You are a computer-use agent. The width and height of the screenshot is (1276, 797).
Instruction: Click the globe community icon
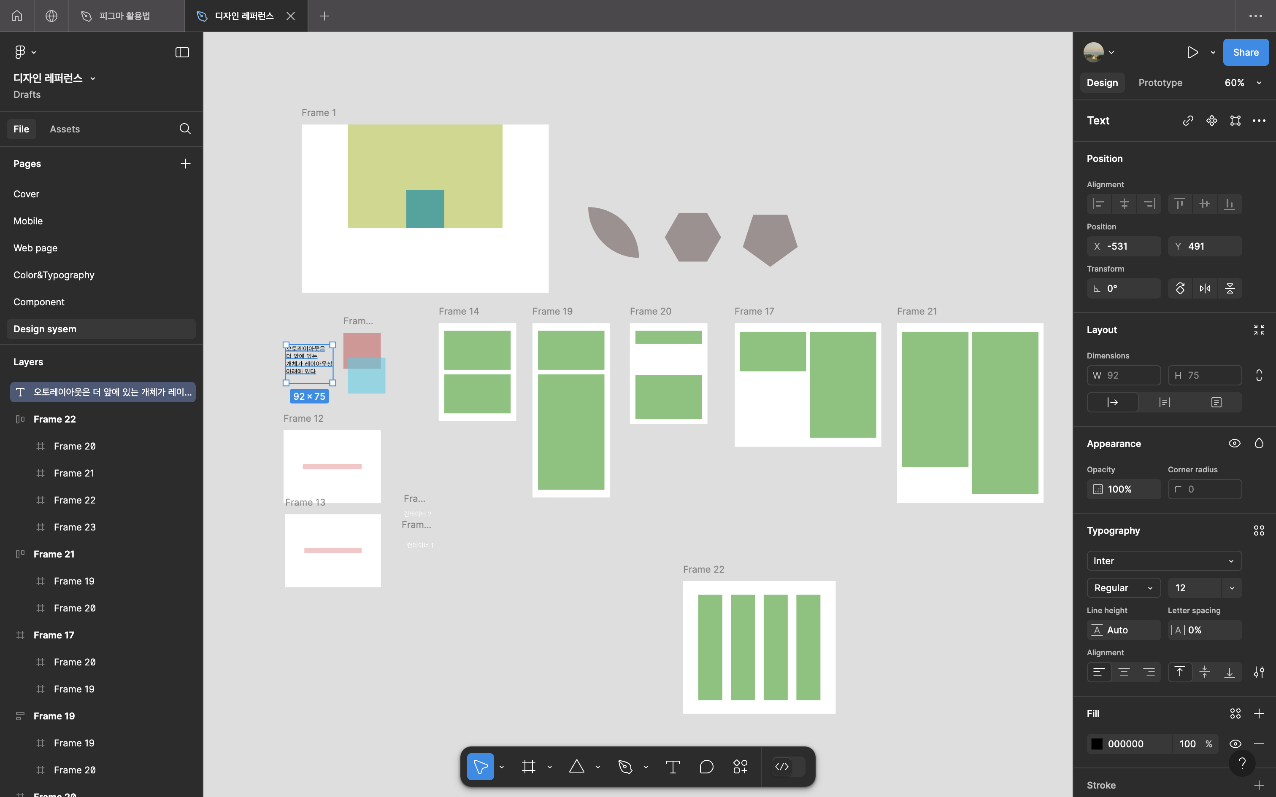(51, 16)
